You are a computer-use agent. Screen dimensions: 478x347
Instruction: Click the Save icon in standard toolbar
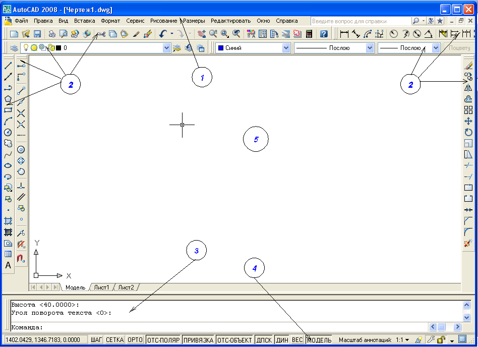pyautogui.click(x=37, y=34)
